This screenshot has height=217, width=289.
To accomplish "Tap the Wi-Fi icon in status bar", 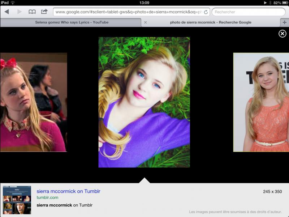I will [13, 3].
